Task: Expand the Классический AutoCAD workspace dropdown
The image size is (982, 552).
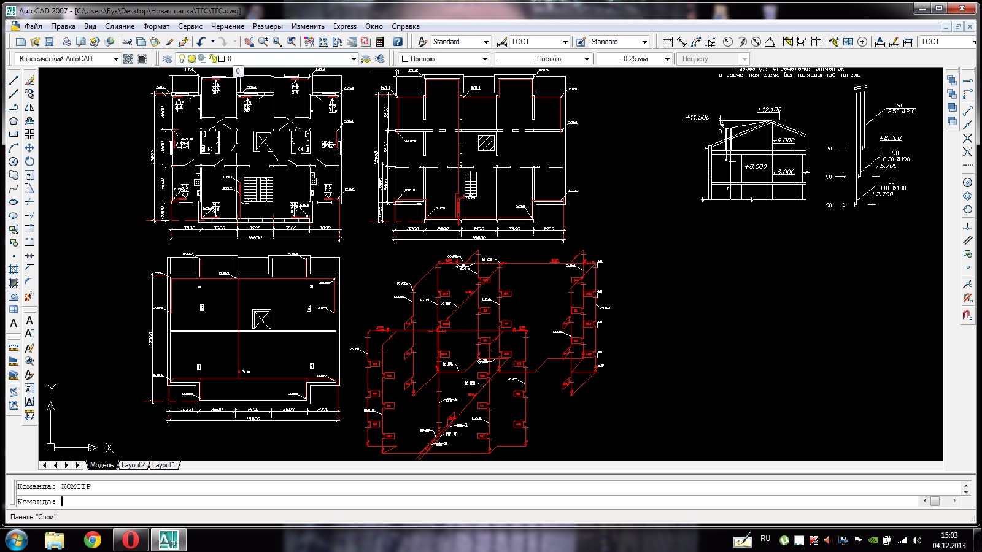Action: 115,59
